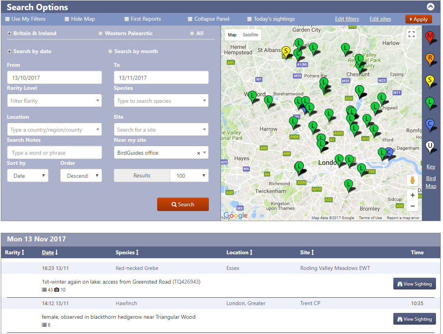The width and height of the screenshot is (443, 334).
Task: Select Search by month radio option
Action: (x=110, y=52)
